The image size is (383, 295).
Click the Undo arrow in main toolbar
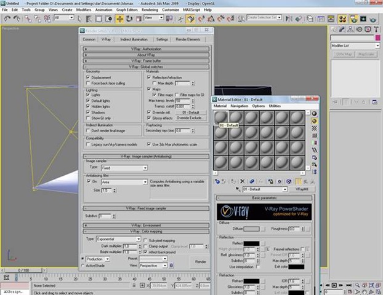[7, 18]
